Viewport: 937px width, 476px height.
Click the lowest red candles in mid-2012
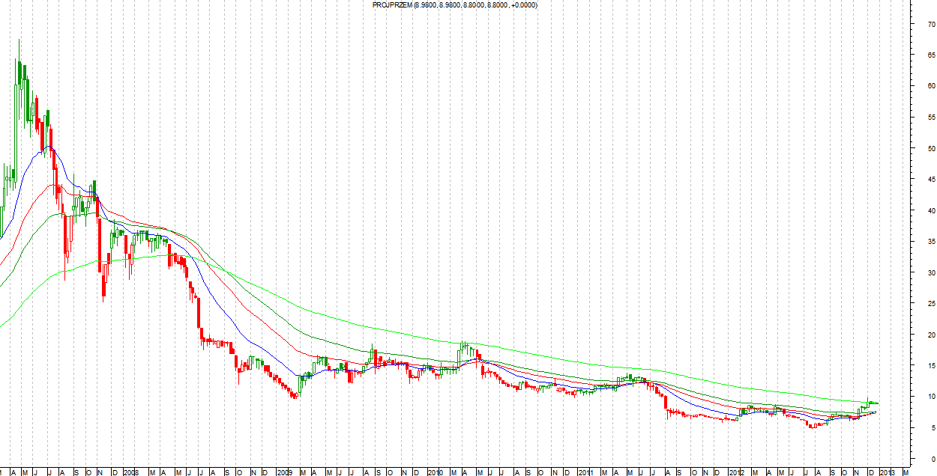pyautogui.click(x=812, y=425)
